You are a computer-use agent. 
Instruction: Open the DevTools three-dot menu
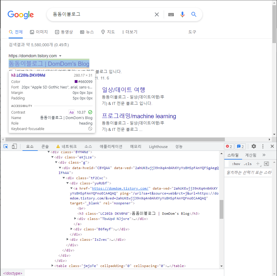263,146
